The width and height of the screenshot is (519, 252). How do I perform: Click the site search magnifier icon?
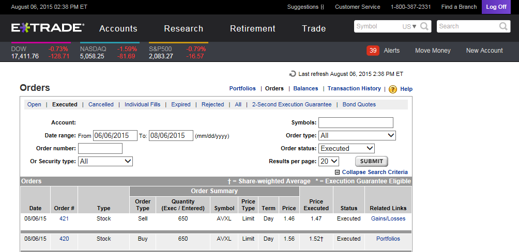503,26
